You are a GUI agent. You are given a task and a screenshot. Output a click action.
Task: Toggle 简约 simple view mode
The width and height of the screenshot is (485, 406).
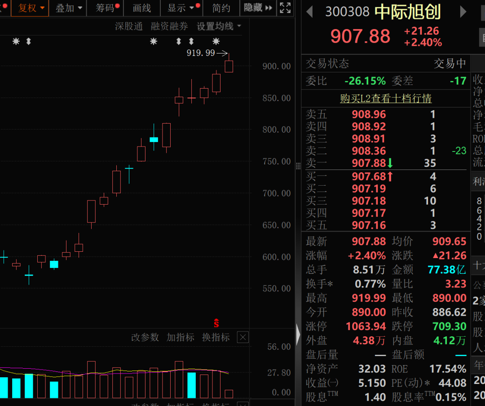[221, 8]
